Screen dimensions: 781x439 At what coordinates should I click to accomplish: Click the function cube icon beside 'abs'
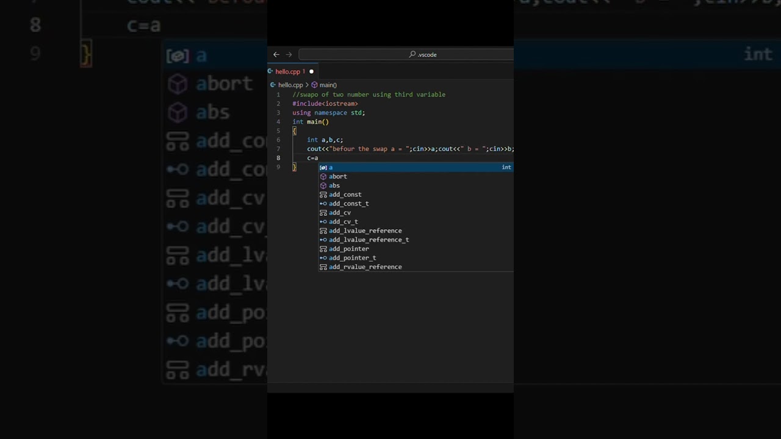[323, 185]
